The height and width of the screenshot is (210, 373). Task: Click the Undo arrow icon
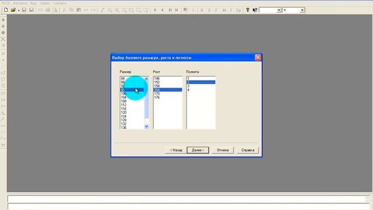tap(86, 10)
